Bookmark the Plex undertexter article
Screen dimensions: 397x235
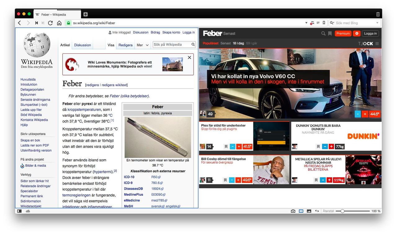coord(226,147)
